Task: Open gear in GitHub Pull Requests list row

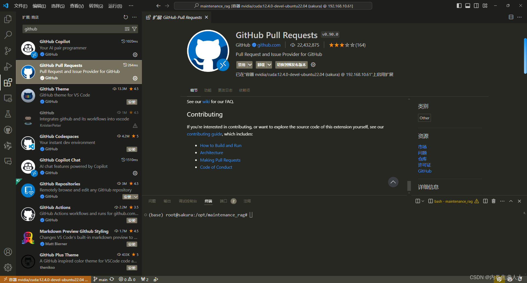Action: [x=135, y=78]
